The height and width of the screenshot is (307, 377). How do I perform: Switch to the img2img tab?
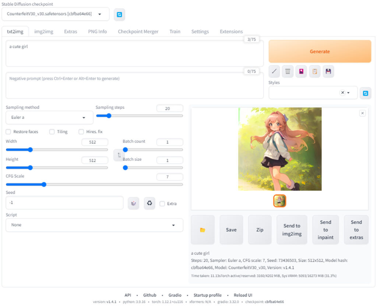tap(43, 32)
